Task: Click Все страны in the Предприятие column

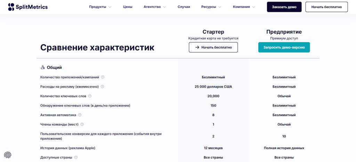Action: [x=284, y=157]
